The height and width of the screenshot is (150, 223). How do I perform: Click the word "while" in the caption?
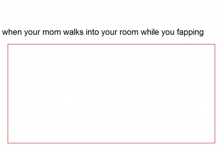pyautogui.click(x=150, y=32)
